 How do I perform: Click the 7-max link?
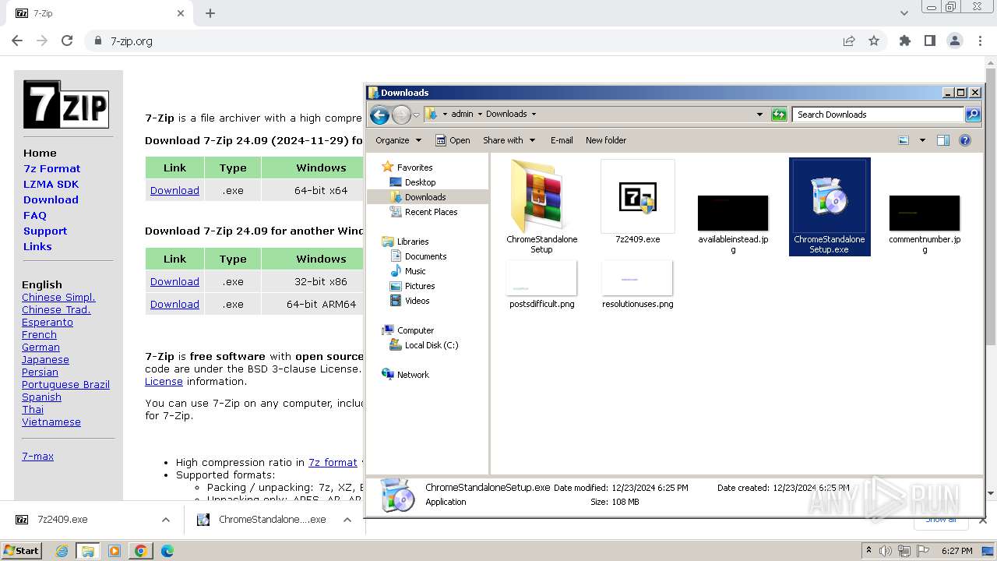37,456
